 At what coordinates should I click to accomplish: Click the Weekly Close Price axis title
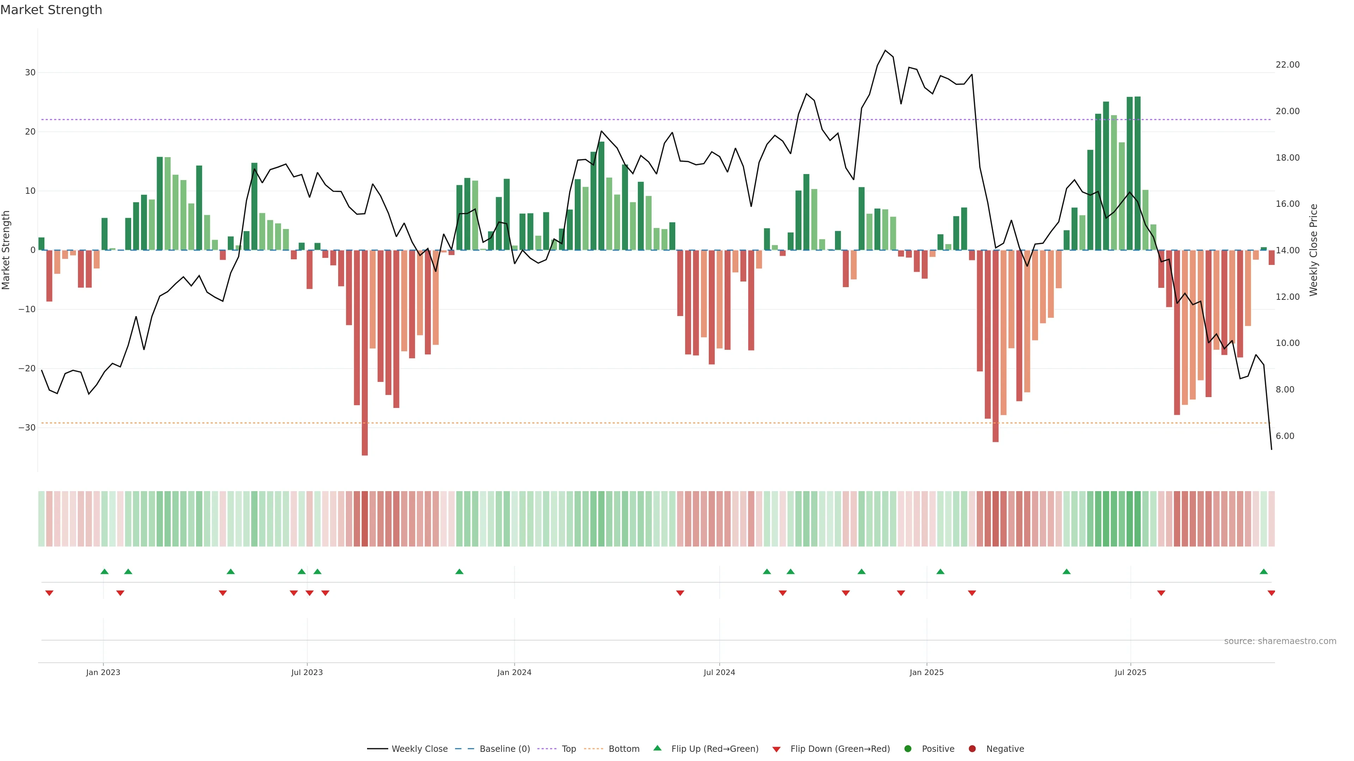coord(1313,250)
